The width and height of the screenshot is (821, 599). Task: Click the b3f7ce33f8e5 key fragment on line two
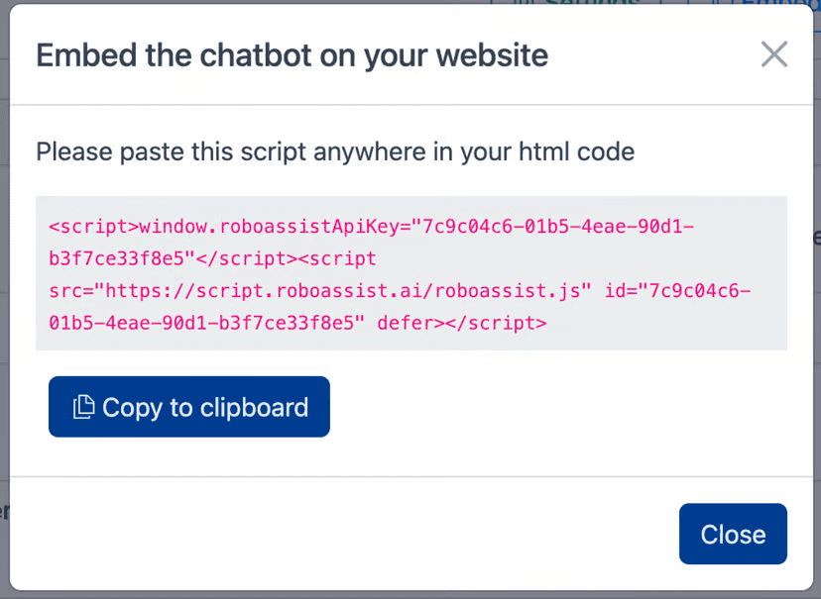click(116, 258)
